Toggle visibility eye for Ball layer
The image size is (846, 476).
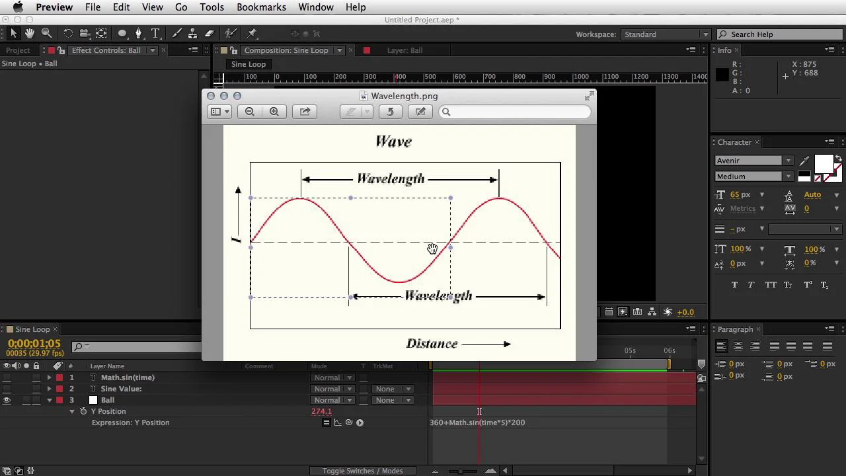click(x=7, y=400)
